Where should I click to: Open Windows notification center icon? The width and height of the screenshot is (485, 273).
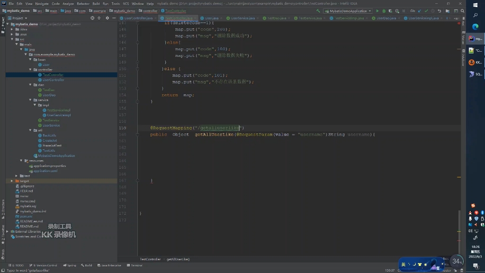click(x=476, y=265)
